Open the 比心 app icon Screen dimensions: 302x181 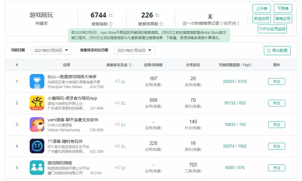tap(37, 81)
